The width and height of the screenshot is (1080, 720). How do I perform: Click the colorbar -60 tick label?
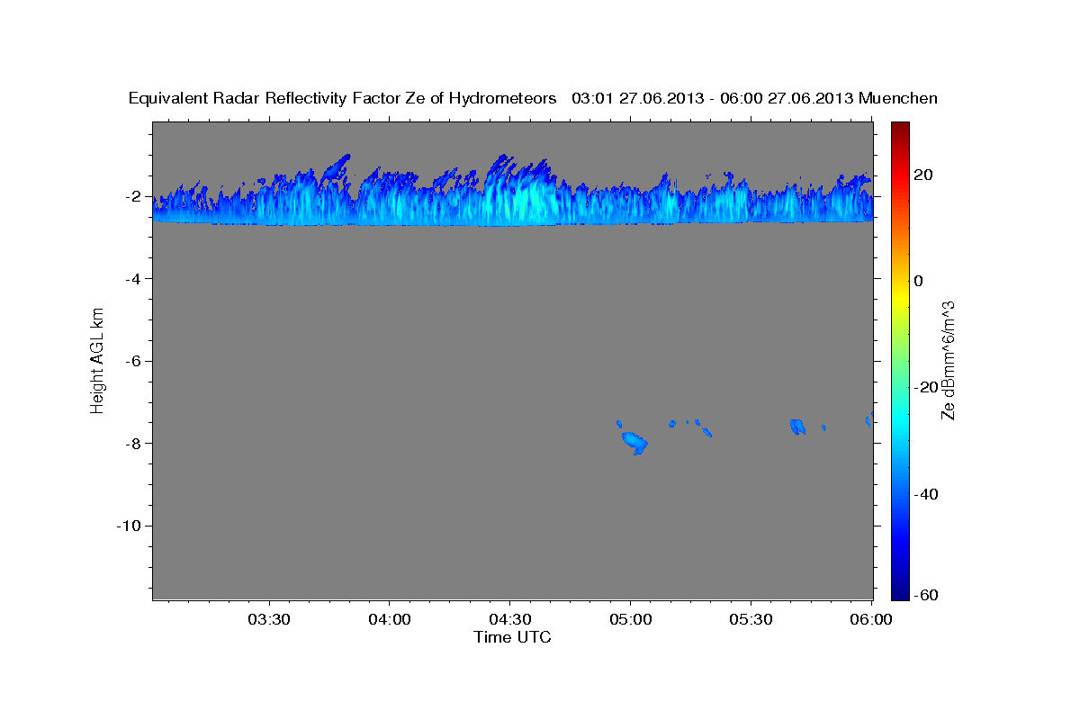925,596
